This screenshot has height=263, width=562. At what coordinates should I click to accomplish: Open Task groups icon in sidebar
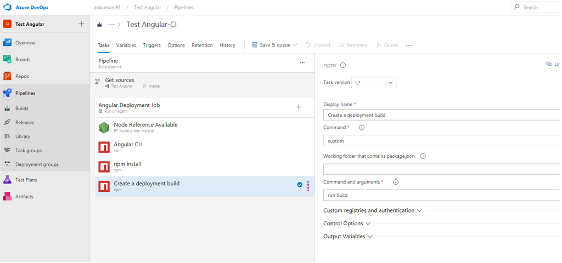tap(7, 150)
